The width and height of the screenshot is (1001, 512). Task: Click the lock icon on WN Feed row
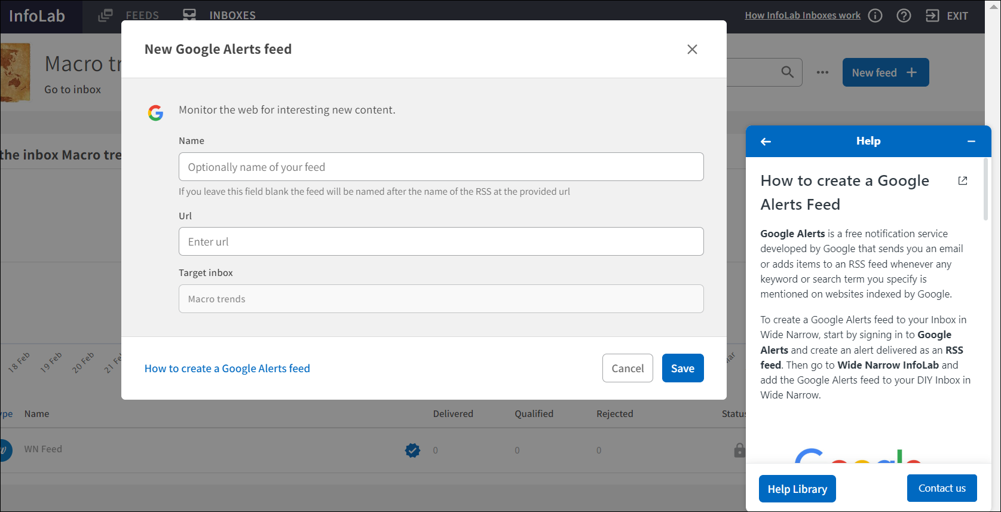click(x=739, y=450)
